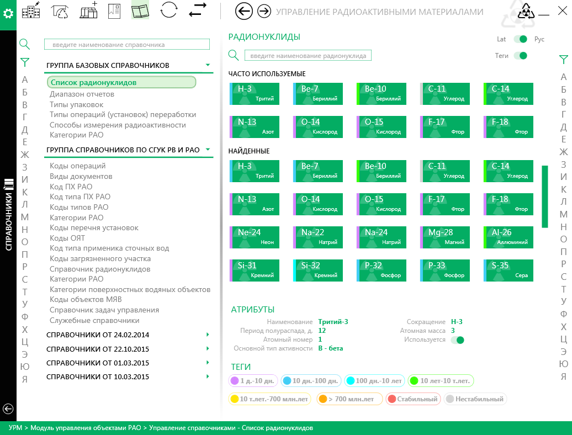Toggle the Lat/Рус language switch

(x=521, y=39)
